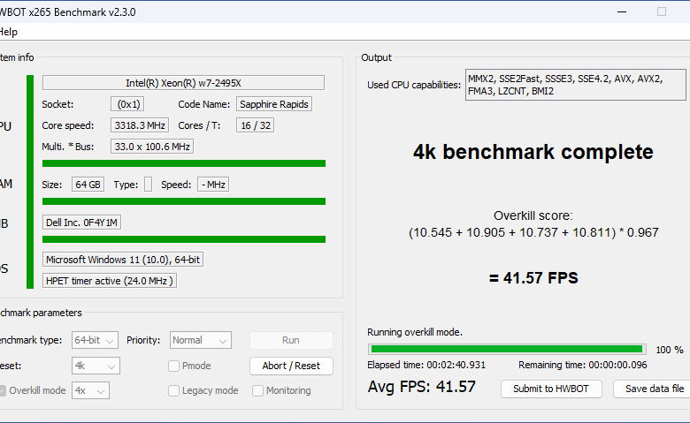Open the 4k preset dropdown
The image size is (690, 423).
96,366
